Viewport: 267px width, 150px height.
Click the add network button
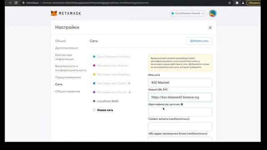click(x=199, y=41)
